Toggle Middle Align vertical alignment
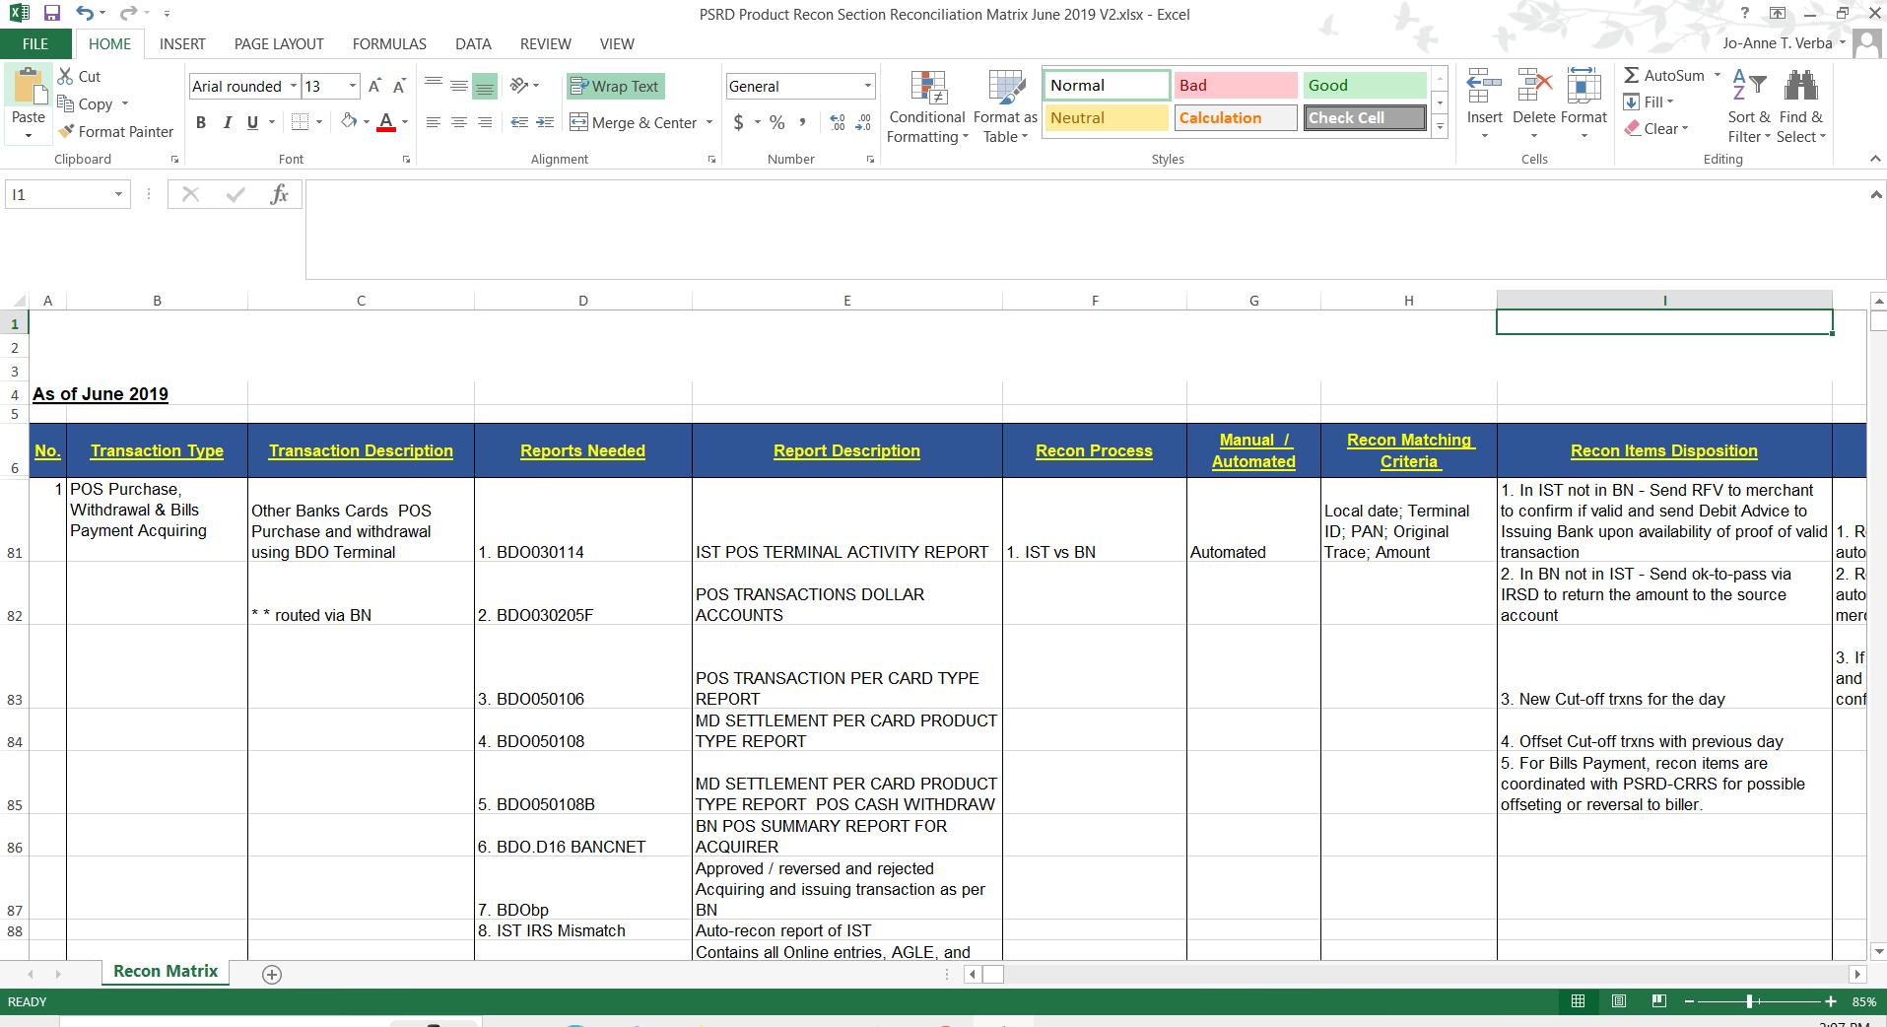 coord(459,86)
